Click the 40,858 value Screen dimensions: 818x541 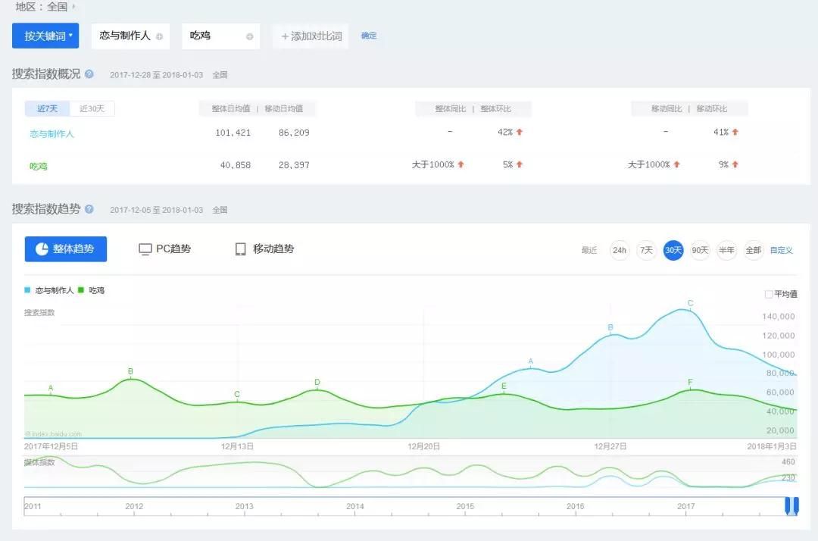pyautogui.click(x=236, y=165)
